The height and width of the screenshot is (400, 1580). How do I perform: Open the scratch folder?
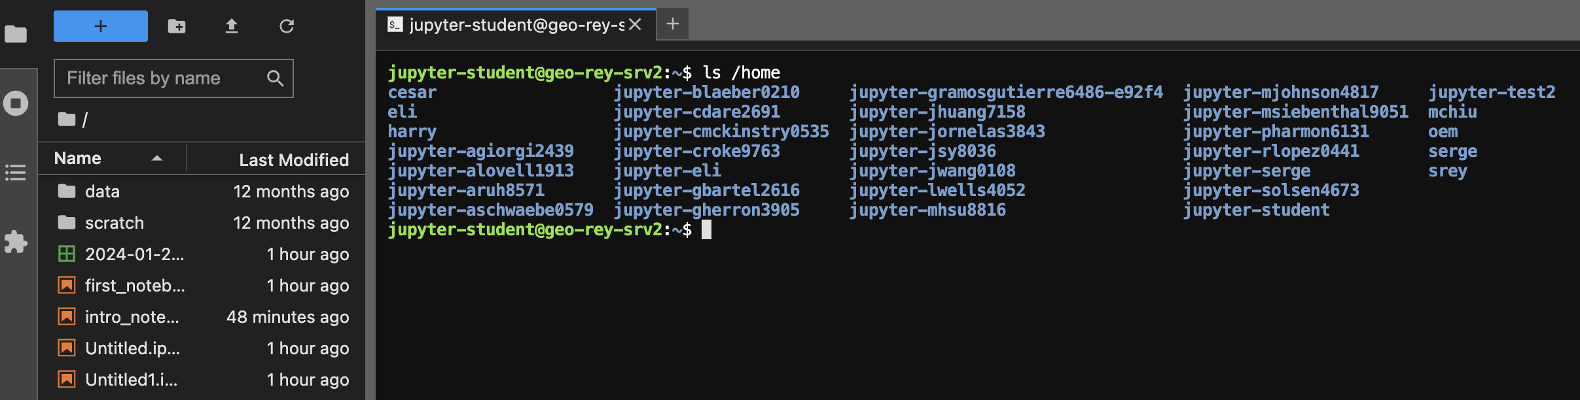pyautogui.click(x=114, y=223)
